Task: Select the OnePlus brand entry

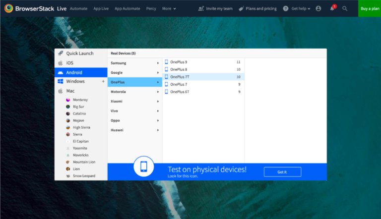Action: pyautogui.click(x=135, y=82)
